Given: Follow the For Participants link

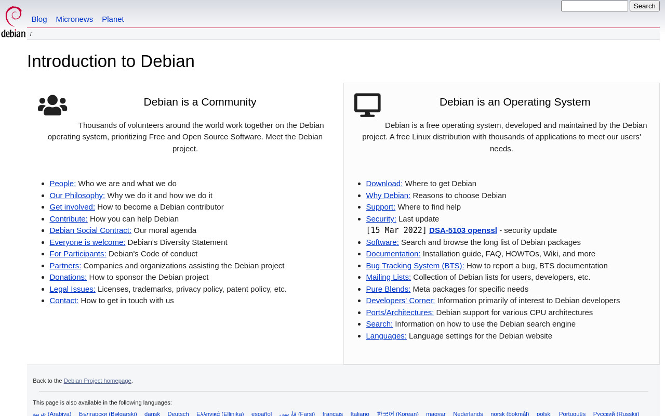Looking at the screenshot, I should 78,254.
